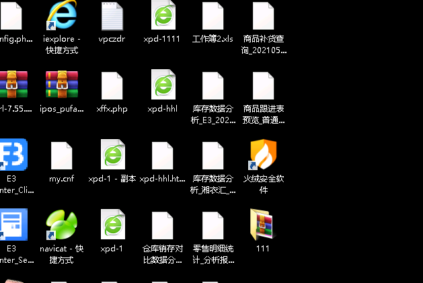Select the 仓库销存对比数据分 file

point(162,225)
